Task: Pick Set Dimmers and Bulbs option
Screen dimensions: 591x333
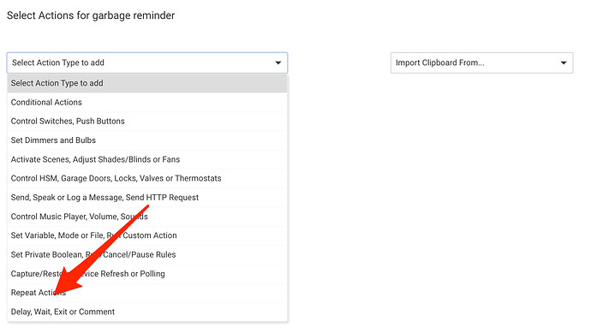Action: (147, 140)
